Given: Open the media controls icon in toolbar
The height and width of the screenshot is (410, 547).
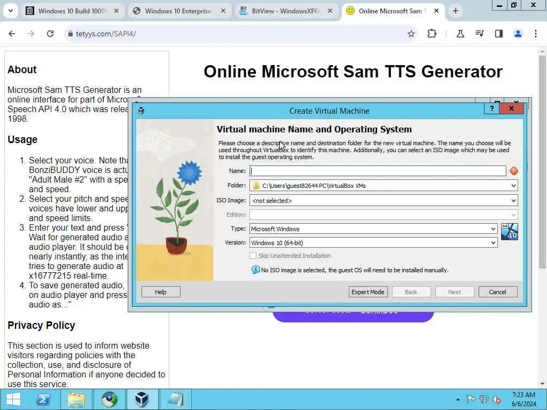Looking at the screenshot, I should pyautogui.click(x=480, y=34).
